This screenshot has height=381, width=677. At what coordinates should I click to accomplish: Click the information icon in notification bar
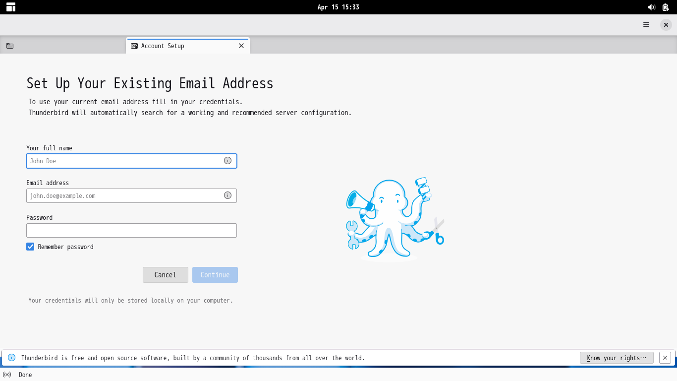point(11,358)
